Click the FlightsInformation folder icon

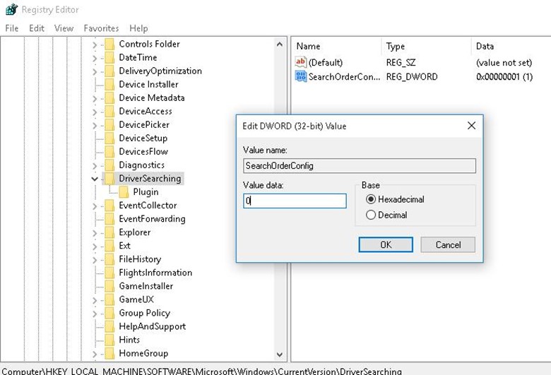click(x=109, y=273)
